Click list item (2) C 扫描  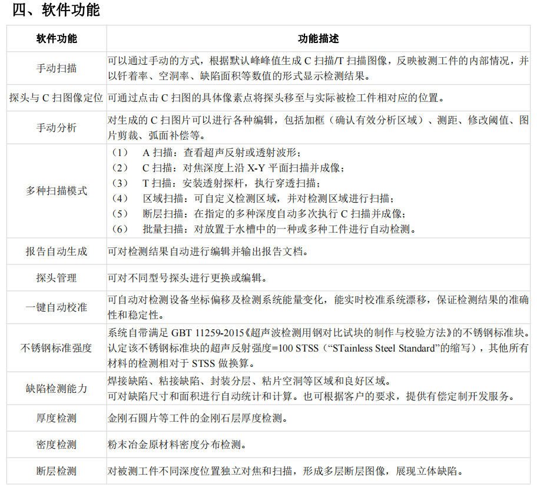(x=228, y=168)
